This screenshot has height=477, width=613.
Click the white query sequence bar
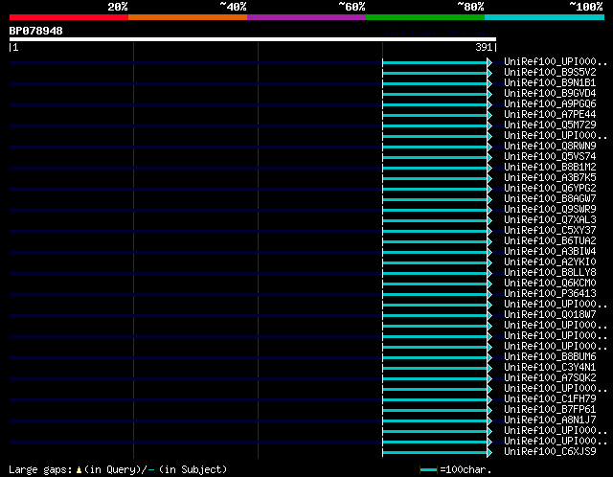point(253,39)
